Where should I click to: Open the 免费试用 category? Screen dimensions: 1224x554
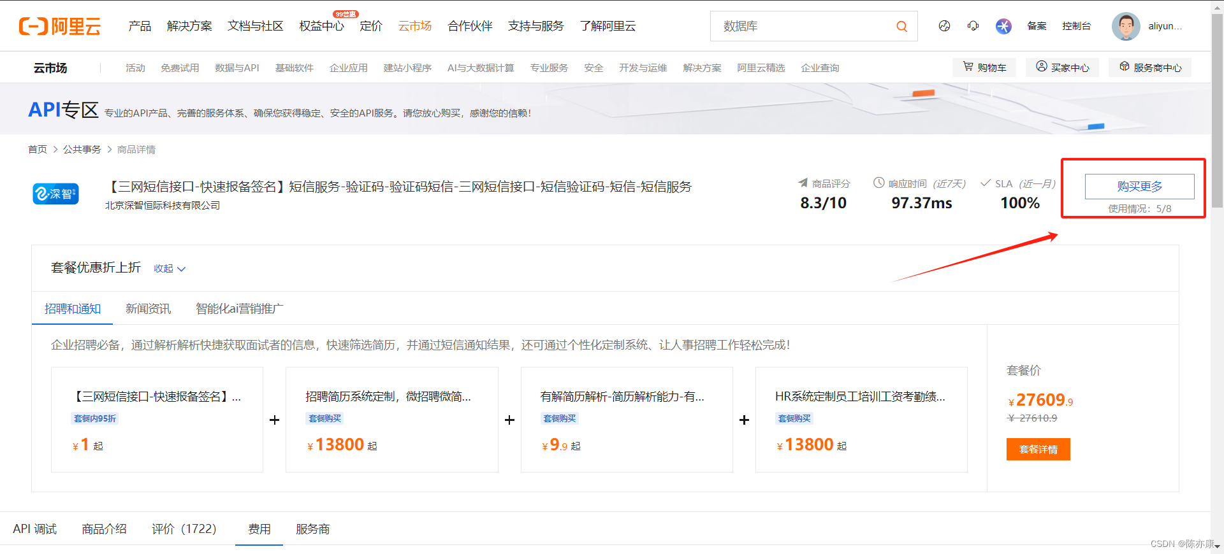click(180, 67)
